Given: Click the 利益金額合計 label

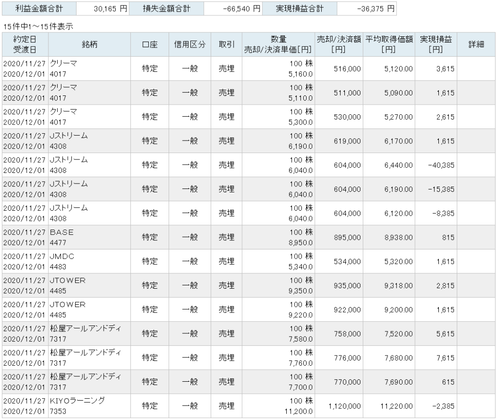Looking at the screenshot, I should 39,9.
